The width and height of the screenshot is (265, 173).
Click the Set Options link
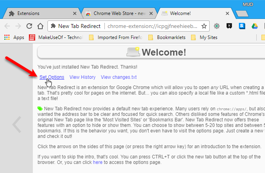click(52, 77)
